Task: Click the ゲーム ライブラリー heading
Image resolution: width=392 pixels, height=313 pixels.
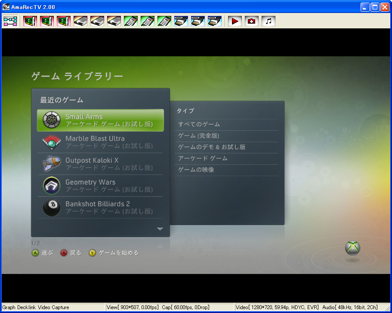Action: tap(77, 76)
